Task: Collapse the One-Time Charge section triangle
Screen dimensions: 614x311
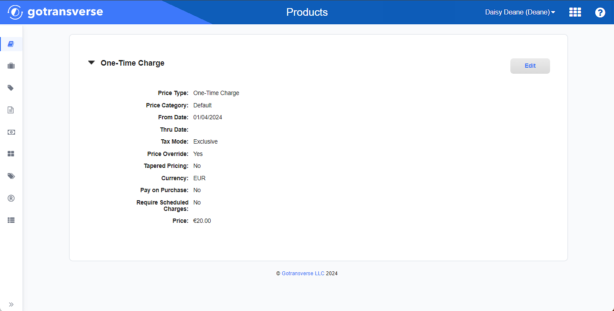Action: coord(91,63)
